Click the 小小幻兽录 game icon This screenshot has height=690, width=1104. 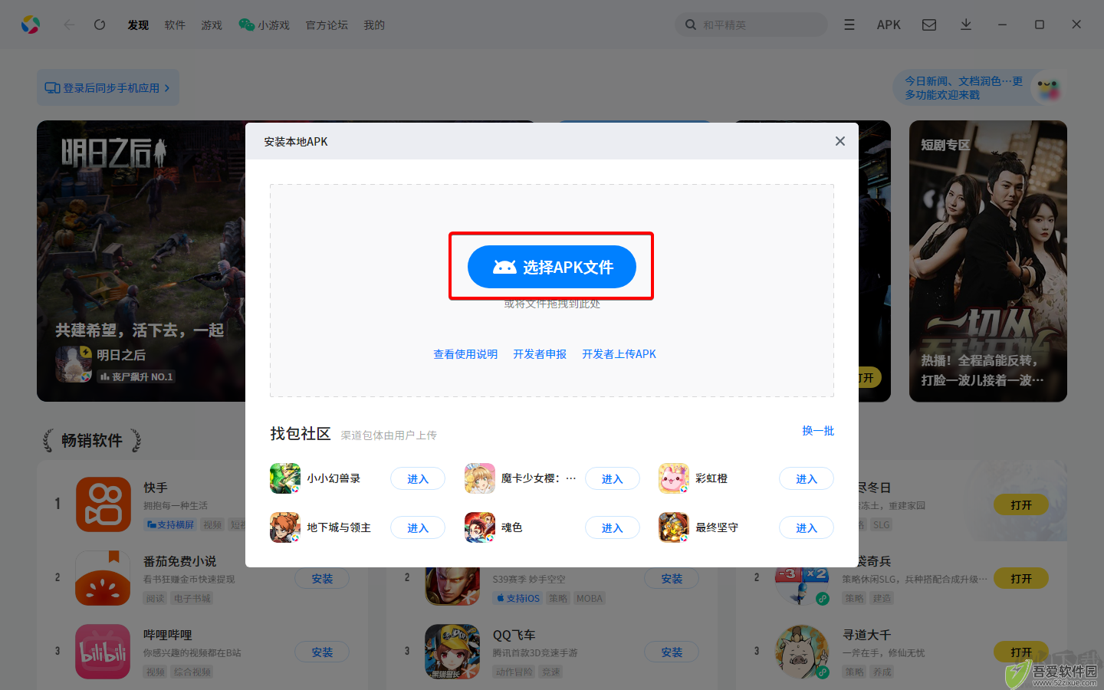point(285,478)
